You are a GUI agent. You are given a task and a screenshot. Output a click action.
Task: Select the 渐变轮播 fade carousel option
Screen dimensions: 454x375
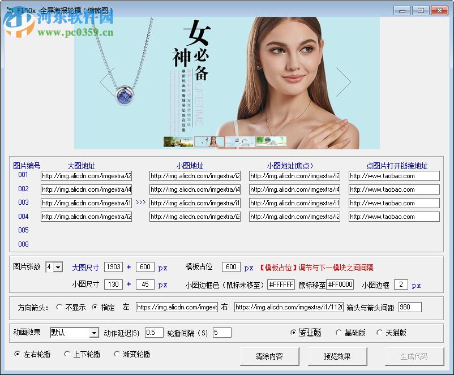pyautogui.click(x=117, y=354)
